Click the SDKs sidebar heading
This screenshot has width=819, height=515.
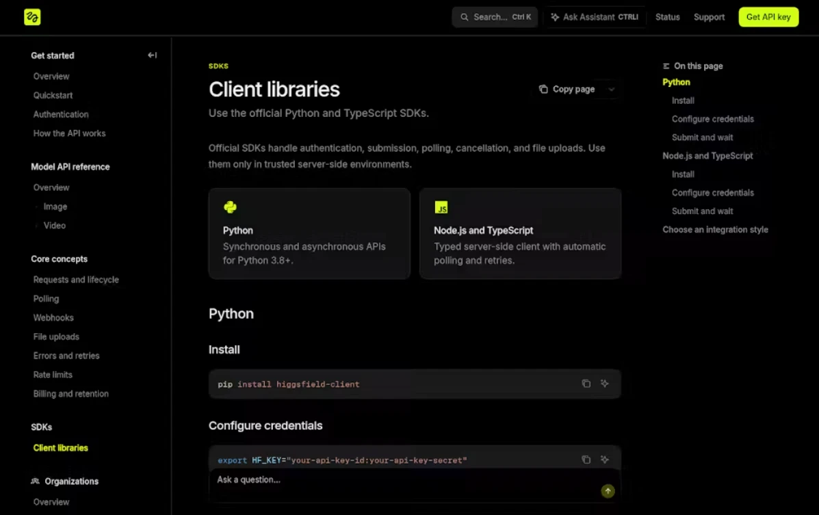pos(41,427)
